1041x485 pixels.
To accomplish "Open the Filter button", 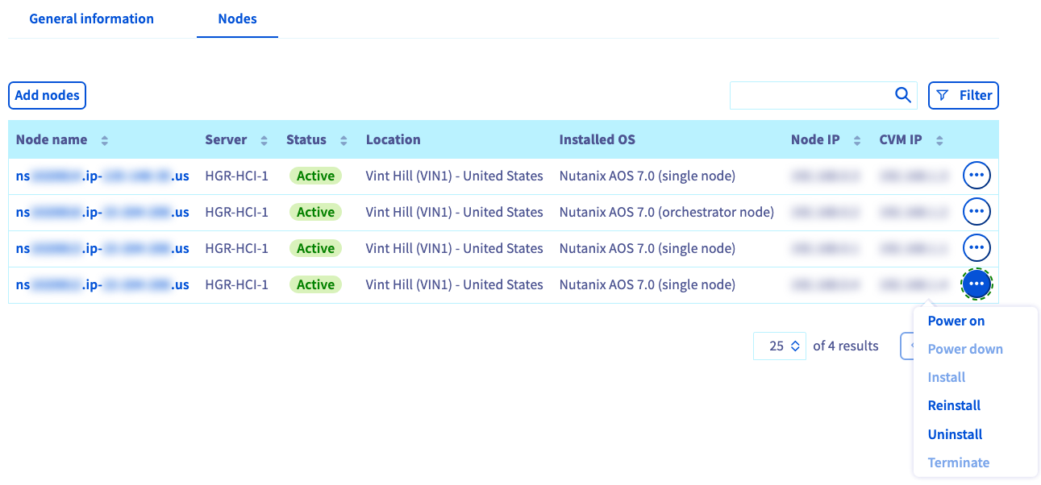I will coord(964,95).
